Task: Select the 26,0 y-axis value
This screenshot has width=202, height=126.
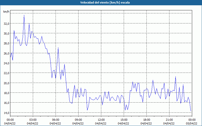Action: coord(7,53)
